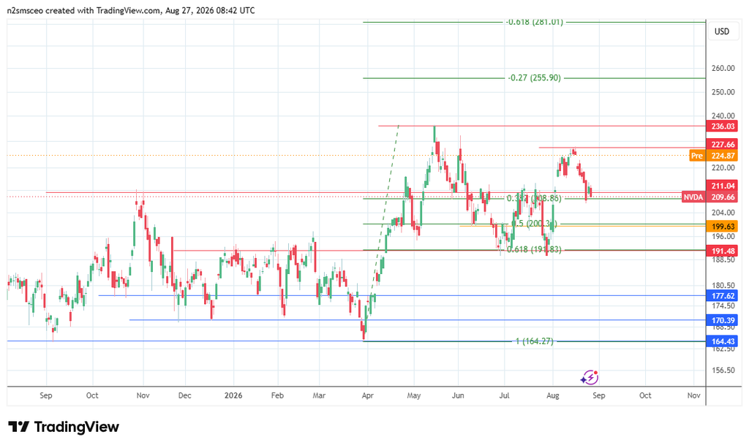749x448 pixels.
Task: Click the 1 (164.27) Fibonacci label
Action: click(534, 341)
